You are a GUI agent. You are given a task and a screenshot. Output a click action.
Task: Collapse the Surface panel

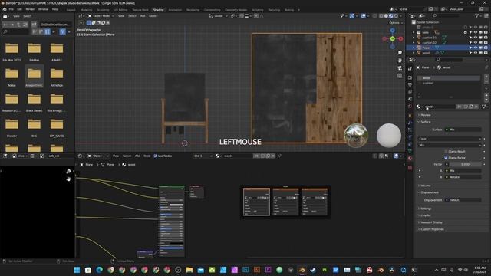425,122
